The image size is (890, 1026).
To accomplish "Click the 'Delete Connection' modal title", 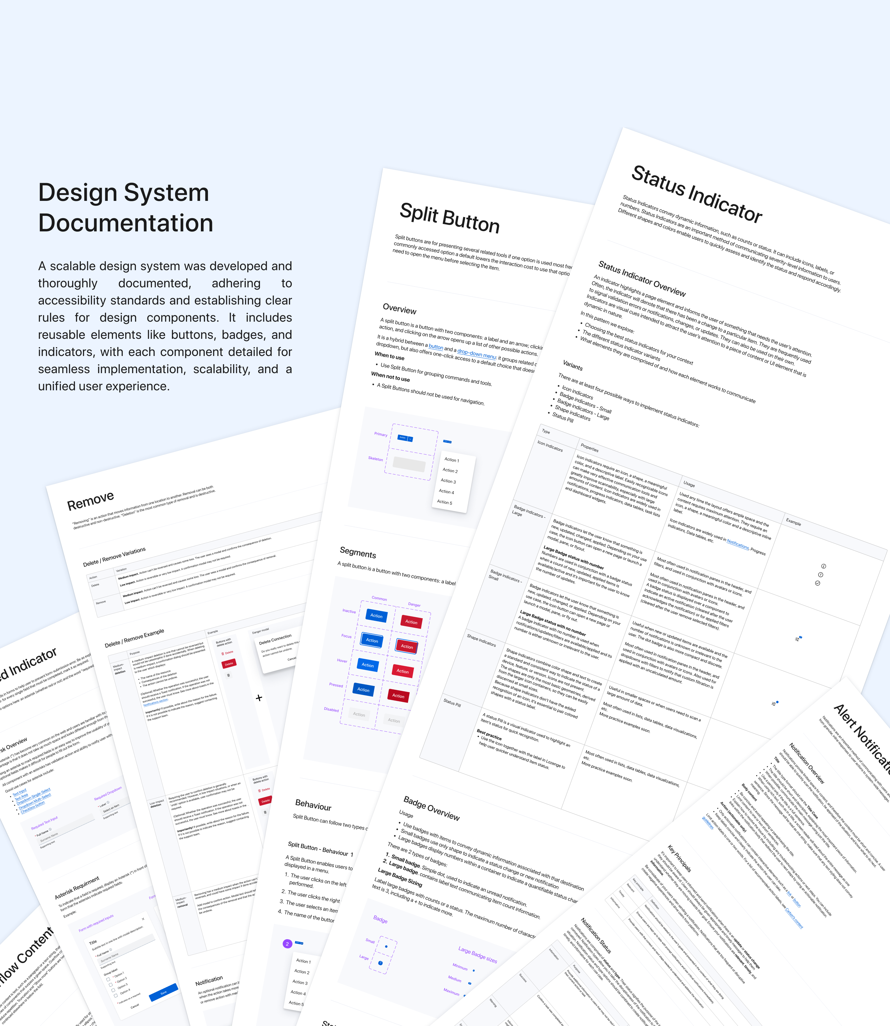I will [276, 639].
